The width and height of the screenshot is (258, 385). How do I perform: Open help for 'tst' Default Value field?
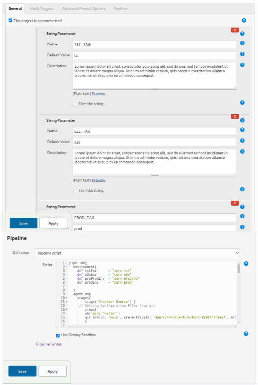pos(242,54)
